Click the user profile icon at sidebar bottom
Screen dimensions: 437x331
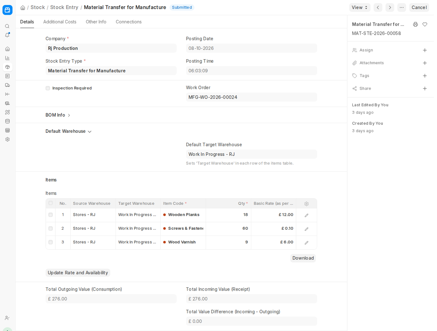7,318
